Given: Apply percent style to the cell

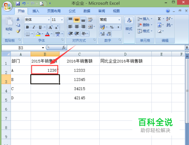Looking at the screenshot, I should (112, 27).
